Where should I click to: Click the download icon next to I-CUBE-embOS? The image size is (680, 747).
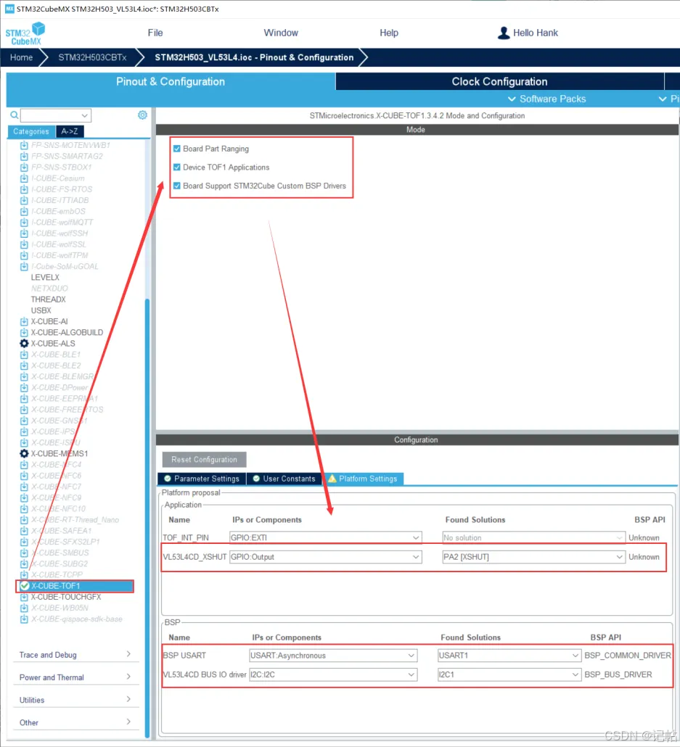point(24,212)
